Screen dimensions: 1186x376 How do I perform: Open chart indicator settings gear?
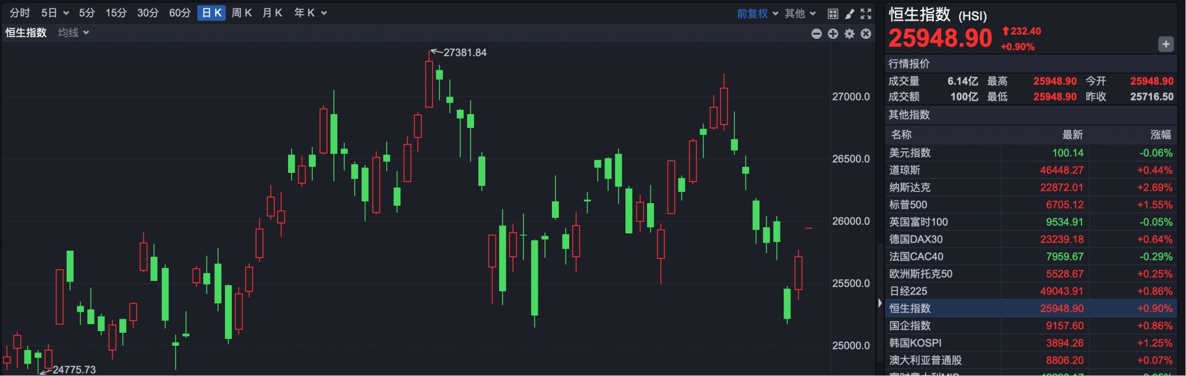point(850,34)
